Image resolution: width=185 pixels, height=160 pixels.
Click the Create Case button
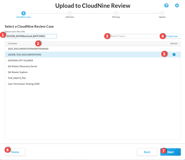(x=172, y=36)
